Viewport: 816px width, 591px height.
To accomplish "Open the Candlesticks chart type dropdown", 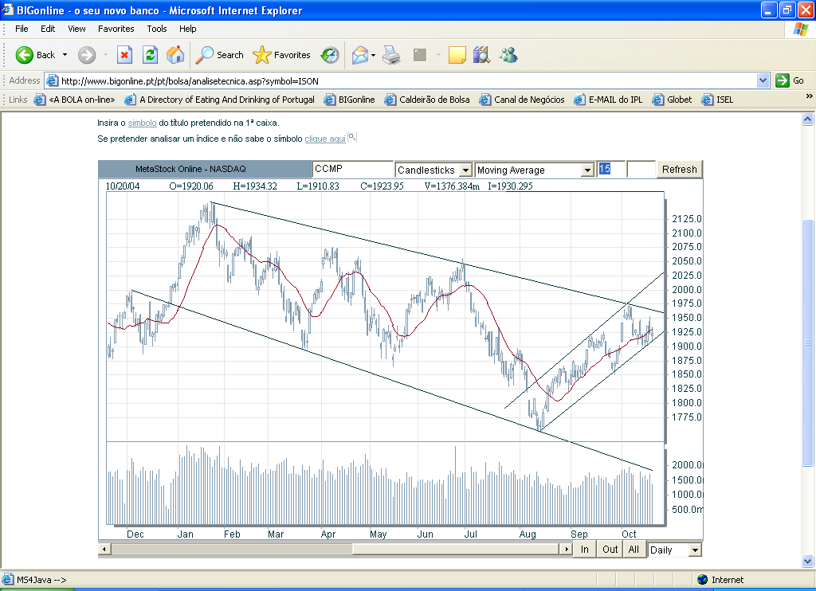I will 465,170.
